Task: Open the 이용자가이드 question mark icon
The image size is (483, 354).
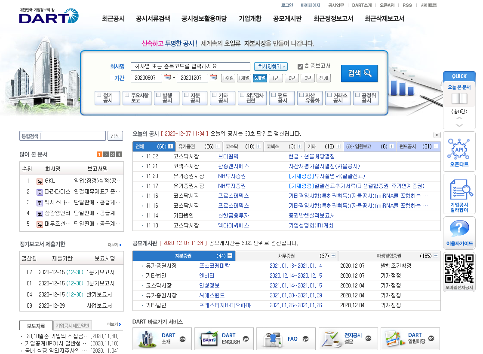Action: [x=459, y=229]
